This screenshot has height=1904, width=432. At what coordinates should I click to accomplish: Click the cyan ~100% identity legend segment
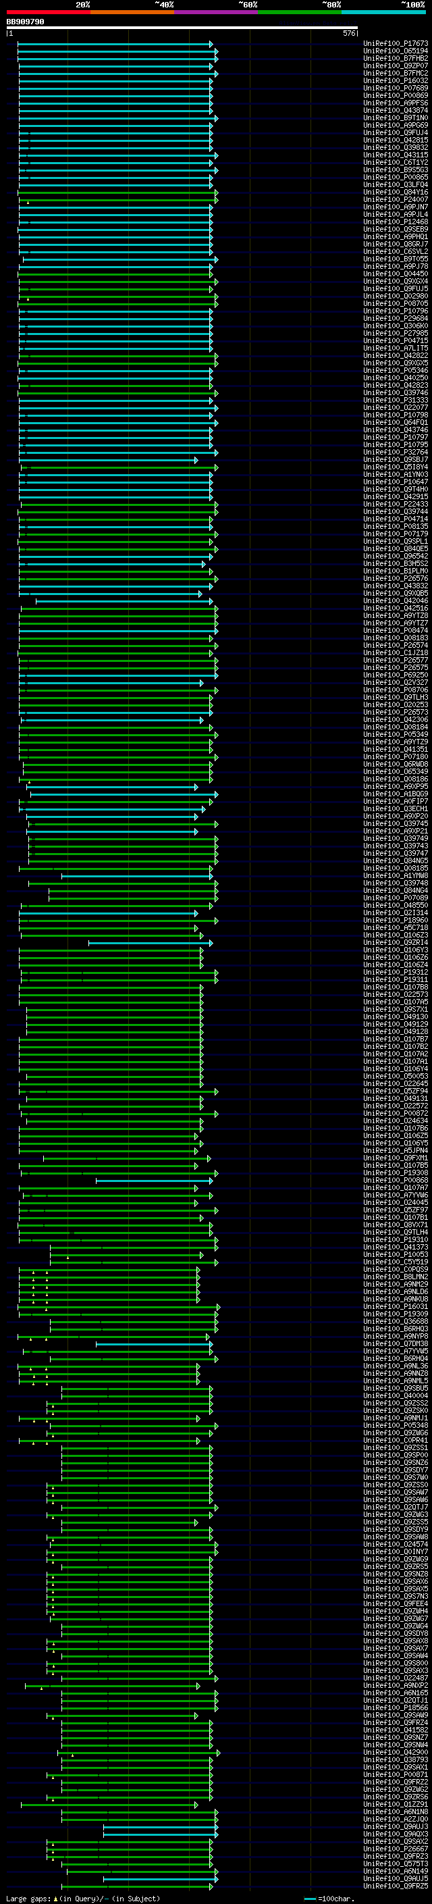click(x=384, y=12)
